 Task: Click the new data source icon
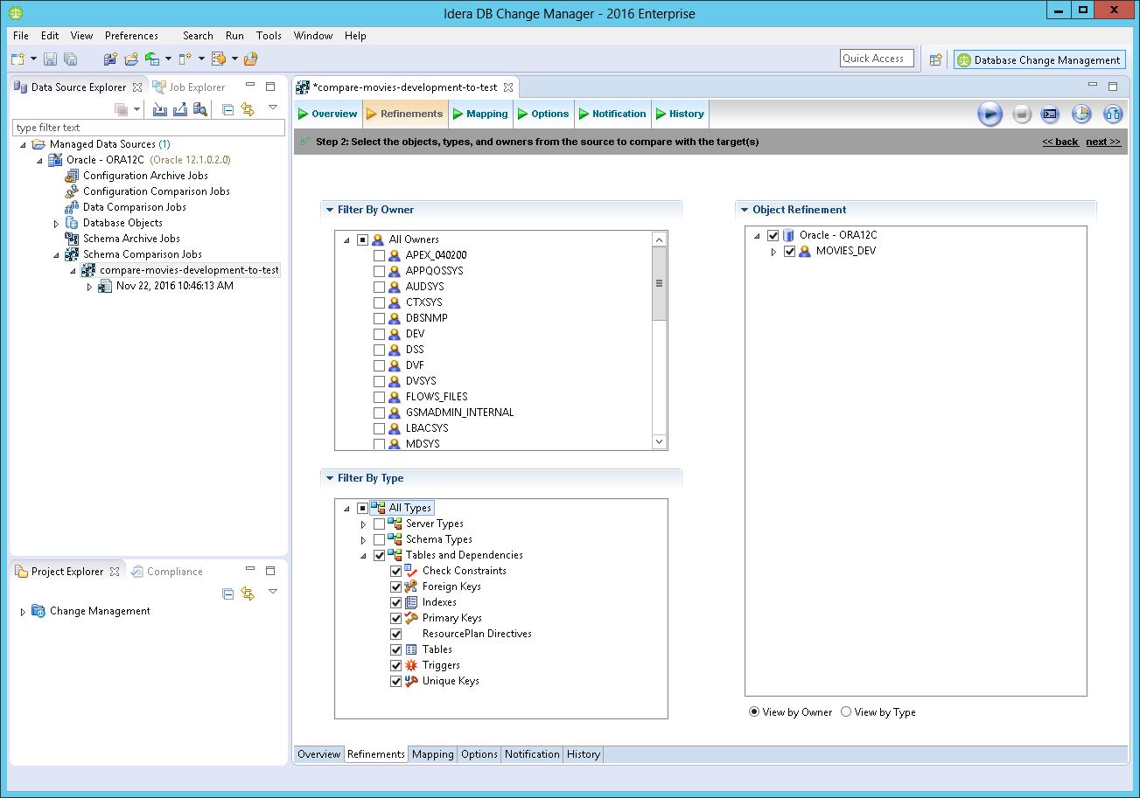[x=110, y=59]
